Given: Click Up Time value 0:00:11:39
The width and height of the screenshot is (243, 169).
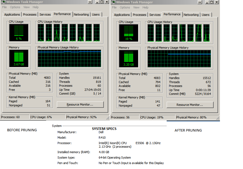Looking at the screenshot, I should pyautogui.click(x=203, y=90).
